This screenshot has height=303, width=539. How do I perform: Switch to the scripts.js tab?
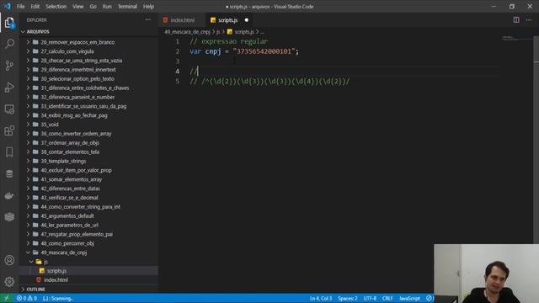(x=227, y=20)
